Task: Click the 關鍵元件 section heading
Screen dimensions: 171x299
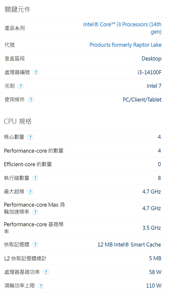Action: pyautogui.click(x=17, y=9)
